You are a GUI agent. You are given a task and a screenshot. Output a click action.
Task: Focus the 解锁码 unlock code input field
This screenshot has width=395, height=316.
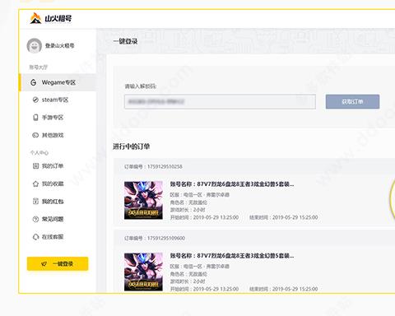point(220,102)
